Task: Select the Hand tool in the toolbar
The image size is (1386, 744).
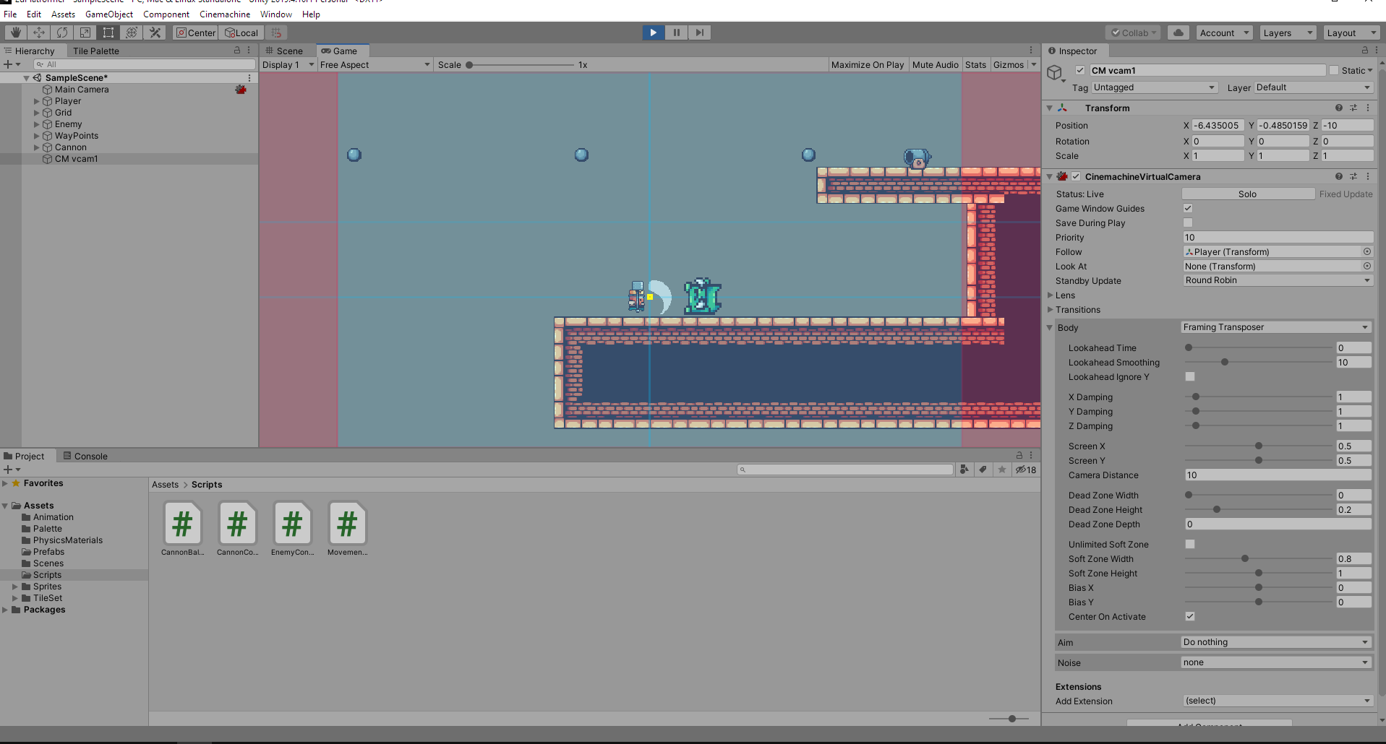Action: [x=14, y=32]
